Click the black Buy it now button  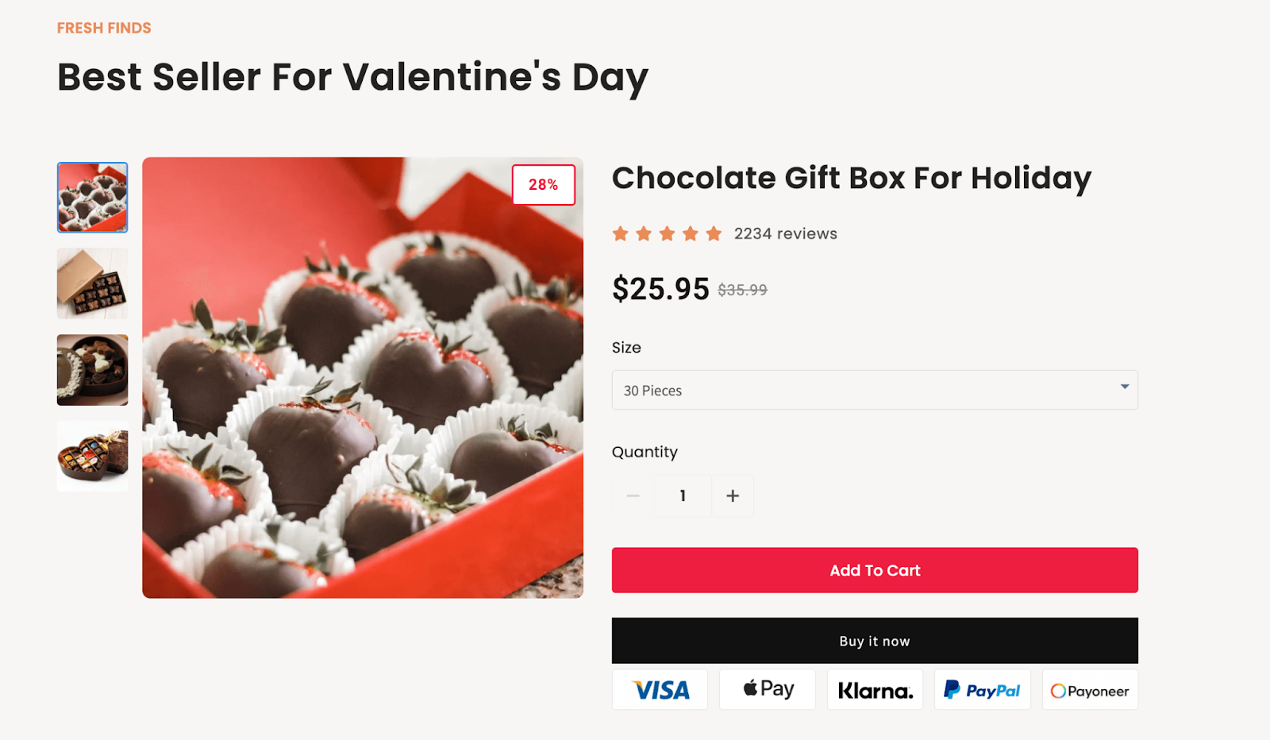point(875,641)
